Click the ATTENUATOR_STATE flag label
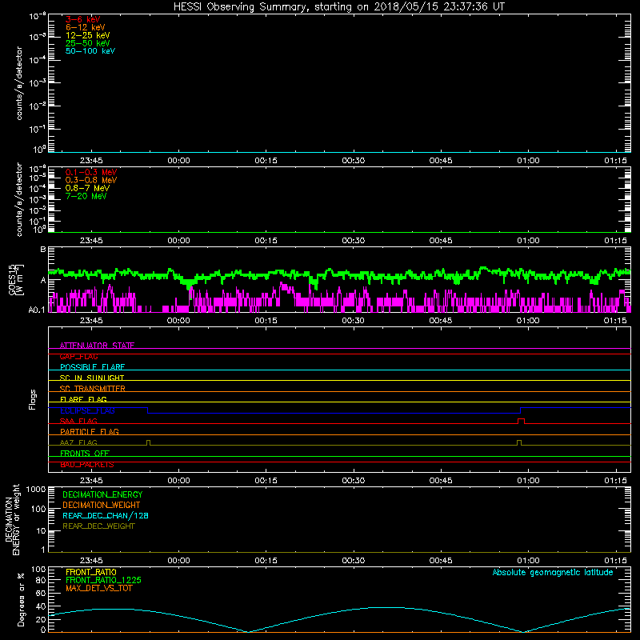 click(97, 346)
